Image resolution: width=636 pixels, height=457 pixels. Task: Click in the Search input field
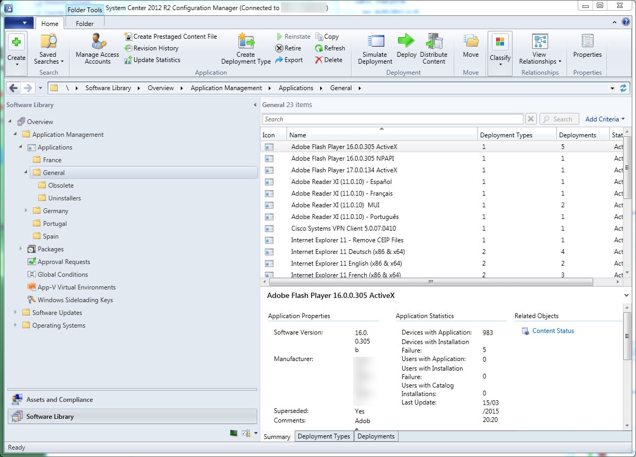pyautogui.click(x=393, y=119)
